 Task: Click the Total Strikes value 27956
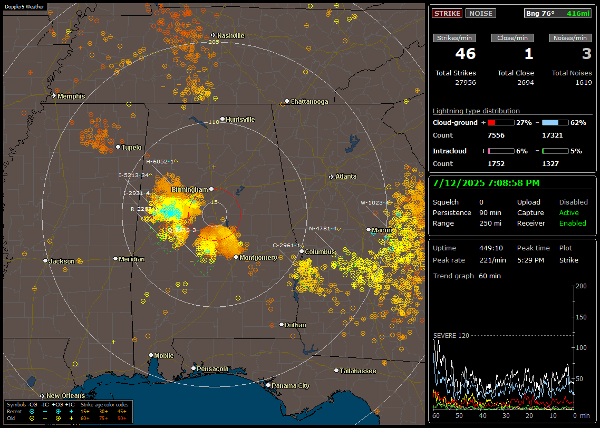click(466, 82)
